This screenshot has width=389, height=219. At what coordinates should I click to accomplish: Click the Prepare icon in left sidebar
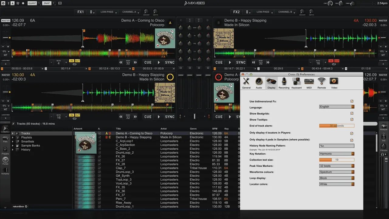[x=5, y=150]
